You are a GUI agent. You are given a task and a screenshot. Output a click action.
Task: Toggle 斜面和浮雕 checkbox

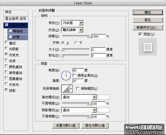click(x=6, y=25)
